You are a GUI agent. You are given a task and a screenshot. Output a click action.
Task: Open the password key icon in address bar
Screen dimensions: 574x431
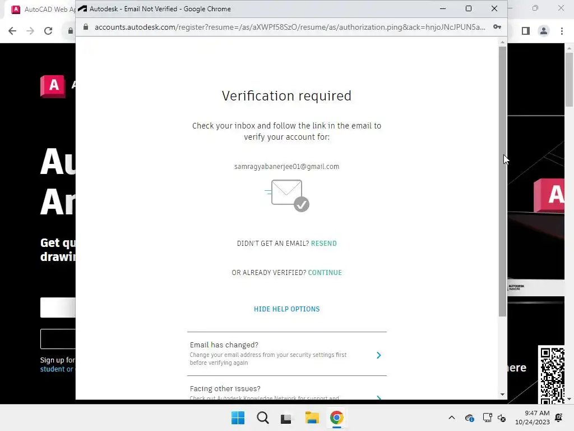497,27
